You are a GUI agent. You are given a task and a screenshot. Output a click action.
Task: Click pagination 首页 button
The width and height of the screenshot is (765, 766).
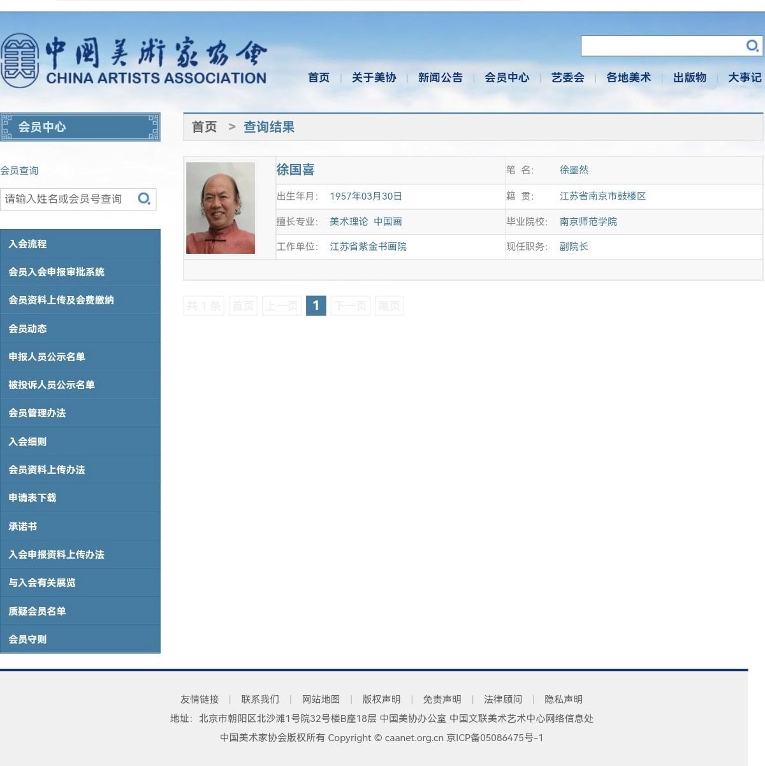(242, 306)
